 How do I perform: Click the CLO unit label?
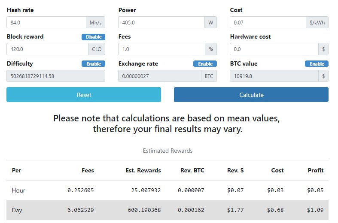[97, 49]
